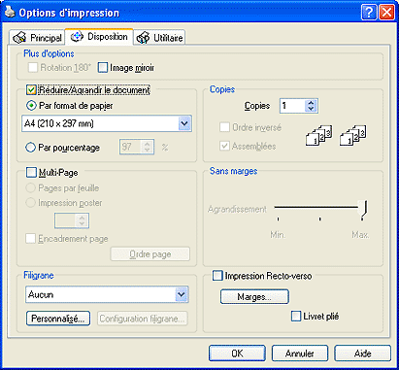Screen dimensions: 399x370
Task: Click the Personnalisé... button
Action: tap(58, 319)
